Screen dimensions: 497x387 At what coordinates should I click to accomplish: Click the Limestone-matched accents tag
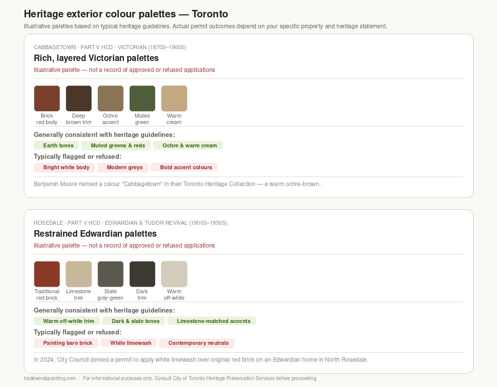click(x=212, y=321)
